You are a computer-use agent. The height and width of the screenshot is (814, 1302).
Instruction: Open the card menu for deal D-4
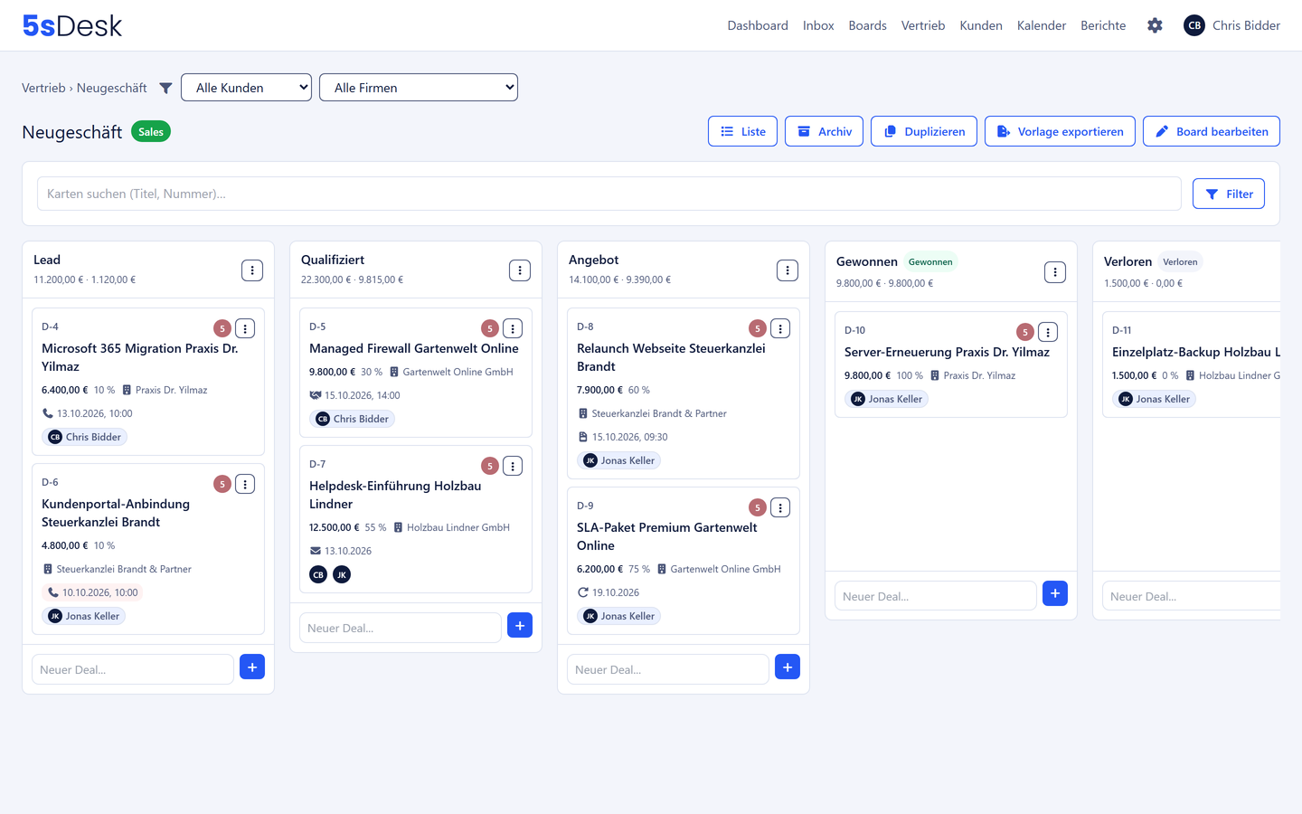(x=245, y=328)
